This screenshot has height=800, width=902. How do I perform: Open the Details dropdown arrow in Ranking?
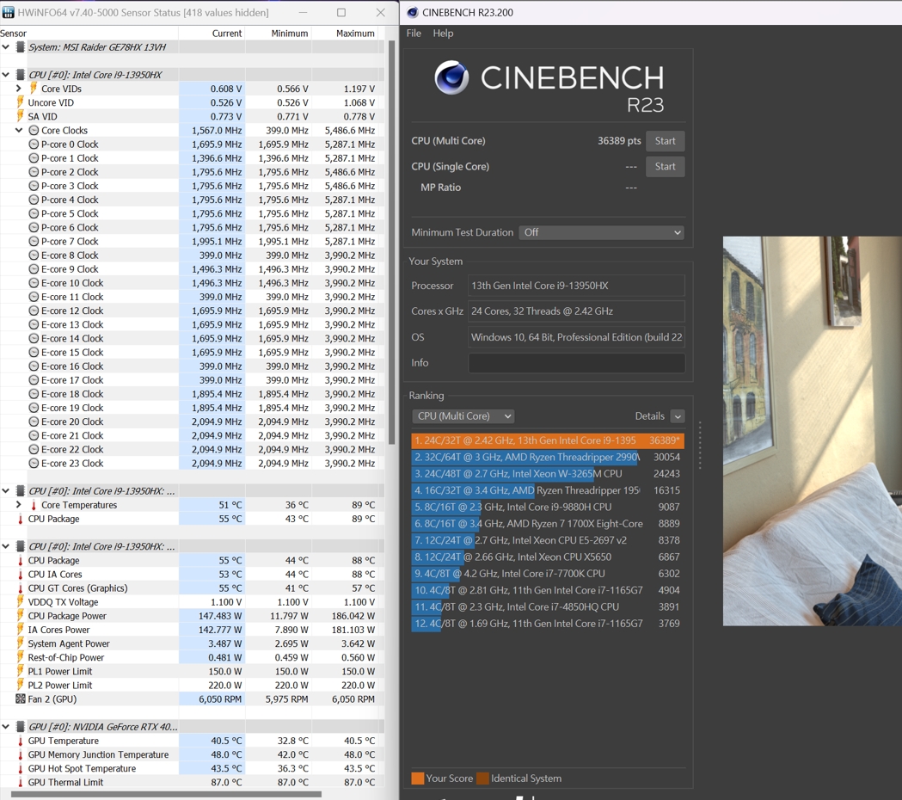(678, 416)
